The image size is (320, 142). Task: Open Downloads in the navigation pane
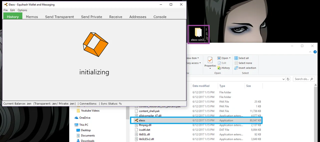[x=87, y=141]
